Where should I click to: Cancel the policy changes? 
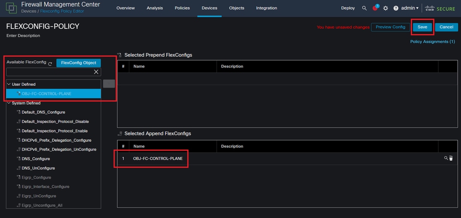click(446, 27)
